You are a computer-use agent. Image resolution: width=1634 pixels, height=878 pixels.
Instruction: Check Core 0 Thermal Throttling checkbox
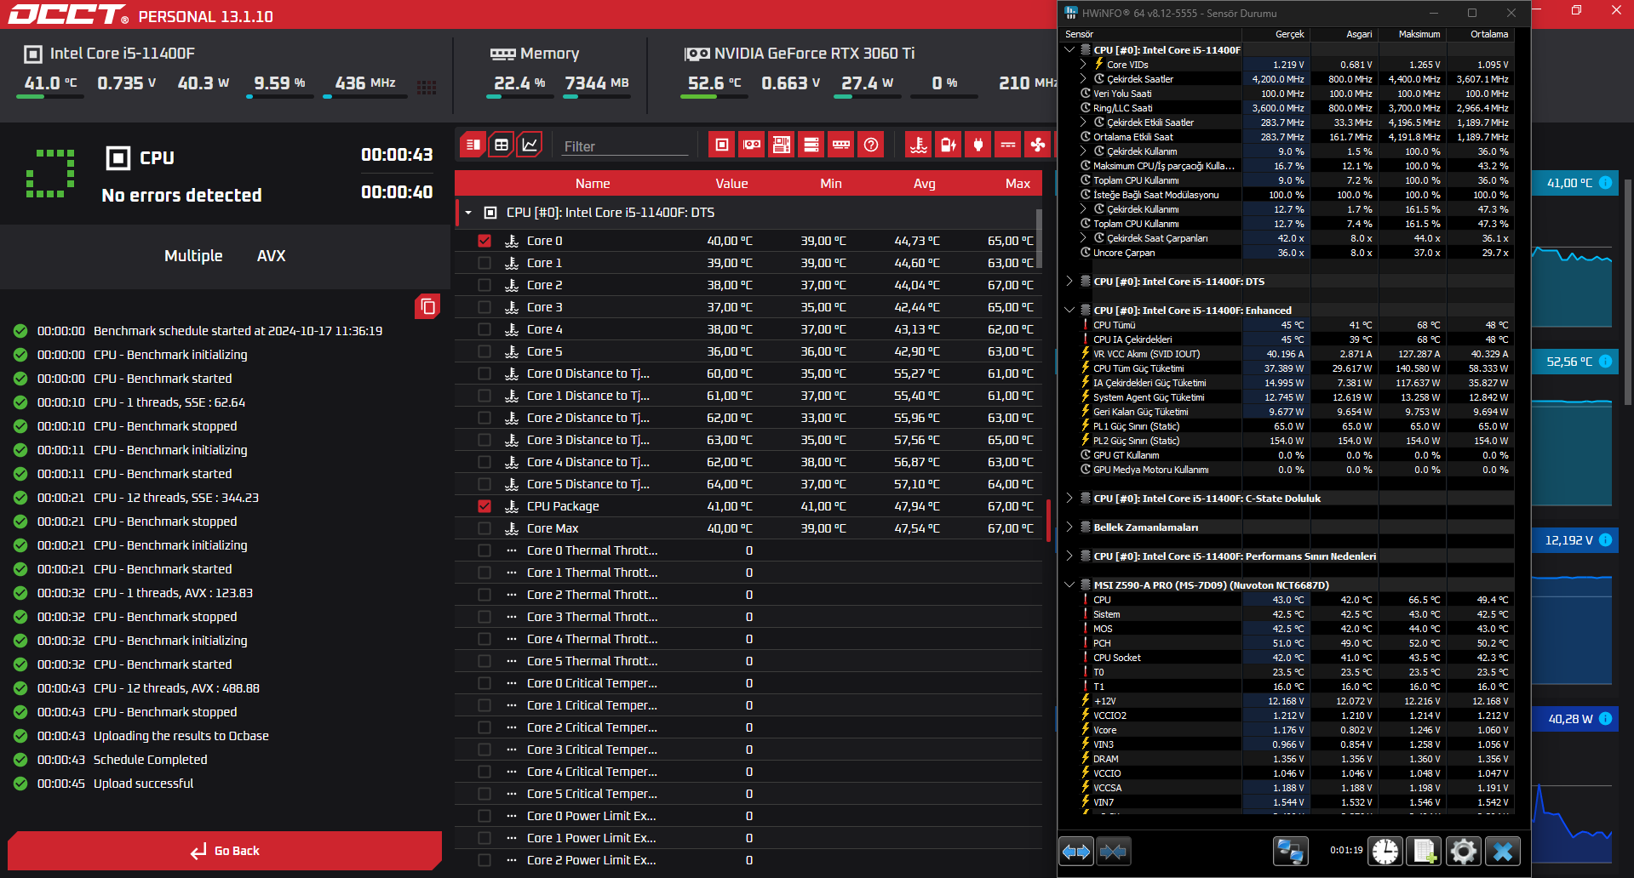coord(484,550)
